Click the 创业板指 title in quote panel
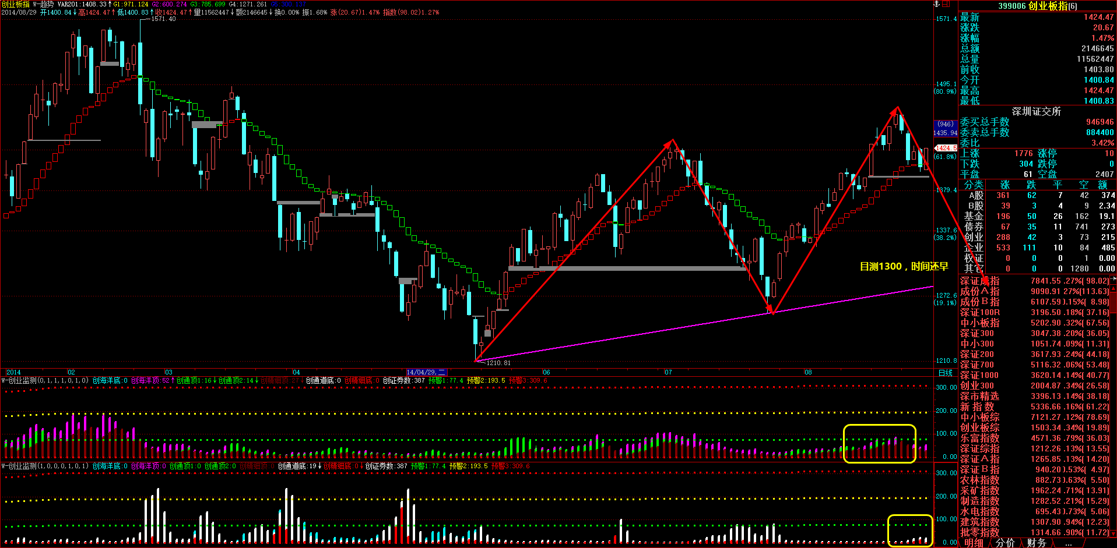 click(x=1038, y=6)
